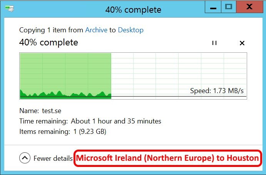Pause the file copy operation
266x175 pixels.
214,43
